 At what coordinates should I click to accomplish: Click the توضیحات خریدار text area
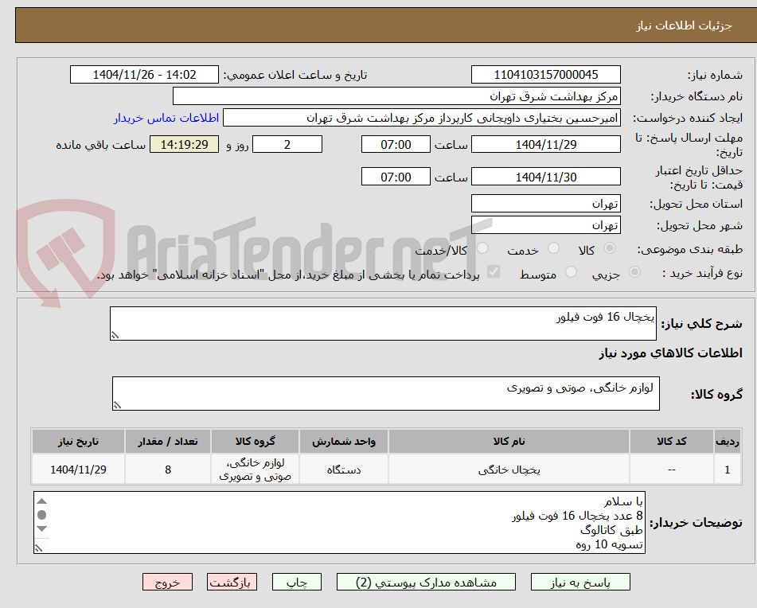(x=339, y=523)
